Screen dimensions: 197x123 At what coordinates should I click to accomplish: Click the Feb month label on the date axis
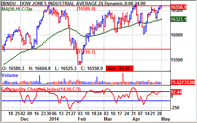pyautogui.click(x=82, y=119)
